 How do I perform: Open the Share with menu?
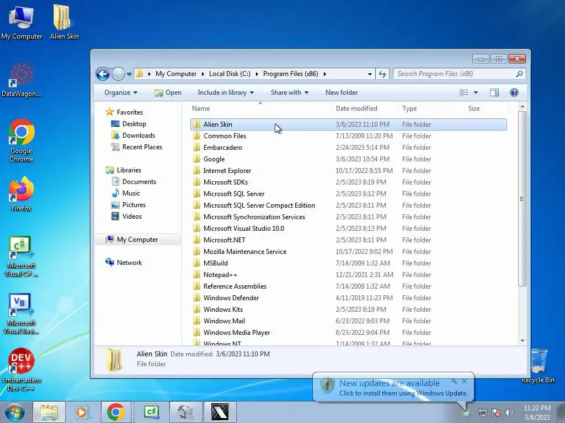point(289,93)
